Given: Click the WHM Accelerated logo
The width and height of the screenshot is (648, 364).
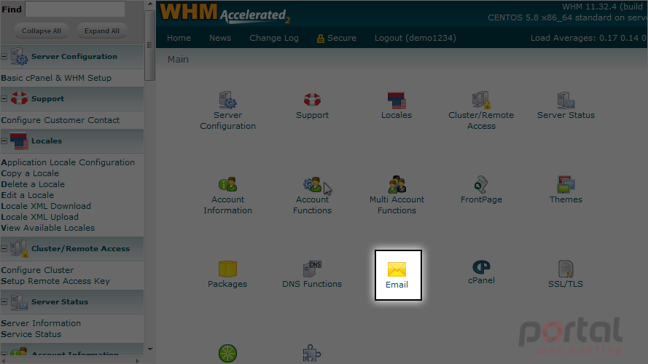Looking at the screenshot, I should (225, 13).
